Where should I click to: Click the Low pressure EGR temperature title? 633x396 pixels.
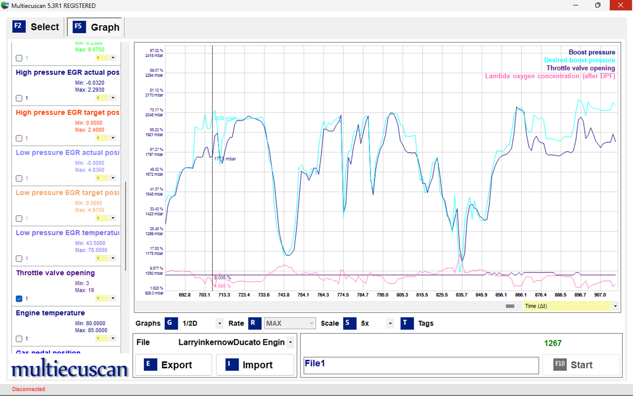click(x=67, y=233)
